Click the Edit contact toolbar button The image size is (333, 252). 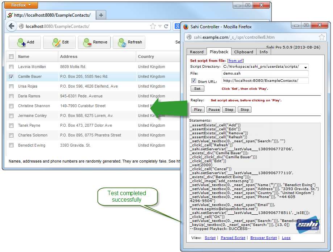tap(59, 42)
